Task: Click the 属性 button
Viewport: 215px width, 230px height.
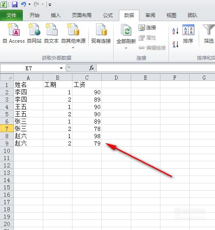Action: click(x=147, y=38)
